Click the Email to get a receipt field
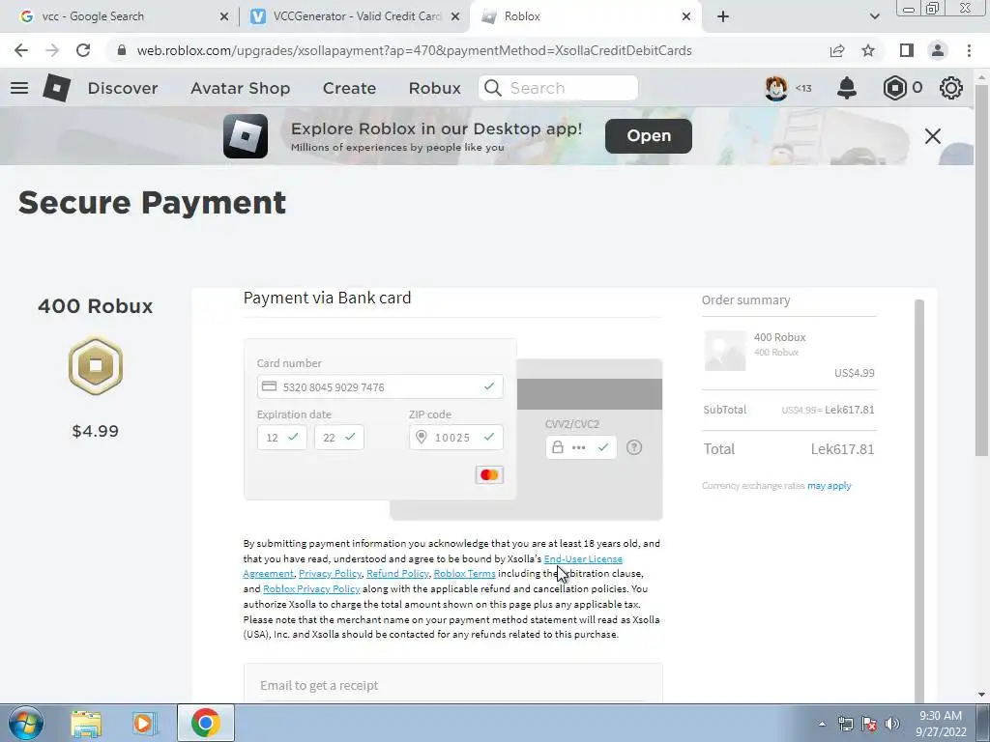This screenshot has height=742, width=990. click(x=452, y=685)
